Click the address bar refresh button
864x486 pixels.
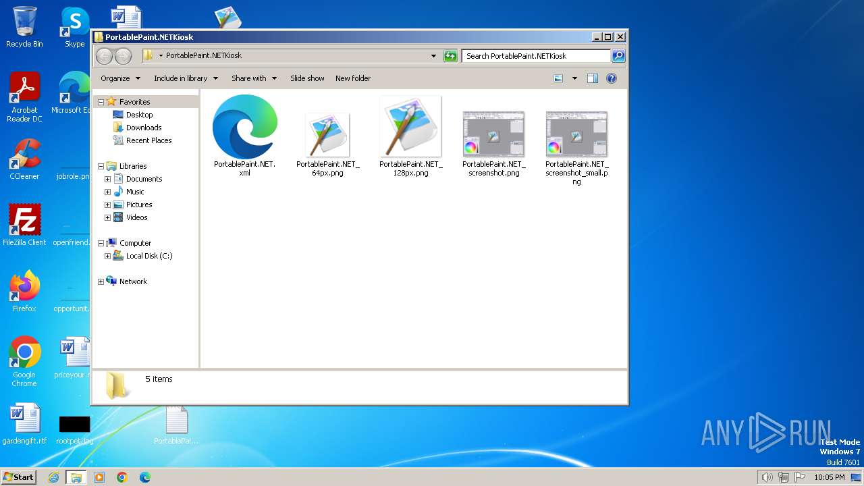point(450,56)
